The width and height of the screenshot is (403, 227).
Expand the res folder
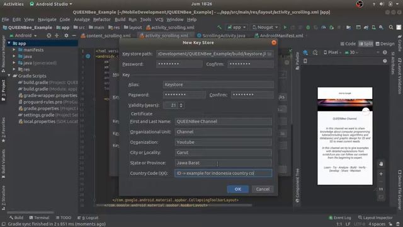14,69
